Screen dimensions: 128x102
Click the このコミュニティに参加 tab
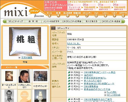point(72,22)
